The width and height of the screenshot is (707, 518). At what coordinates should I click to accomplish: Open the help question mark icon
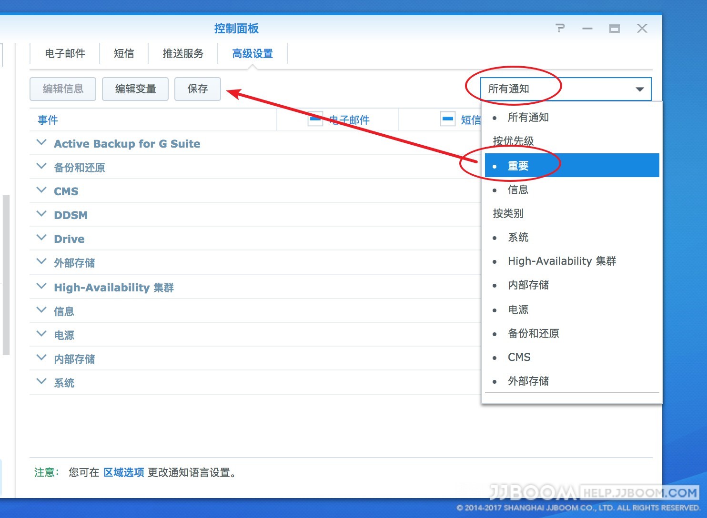[x=560, y=28]
